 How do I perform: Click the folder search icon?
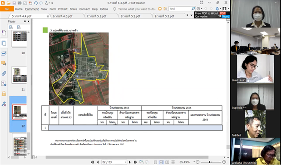point(165,9)
